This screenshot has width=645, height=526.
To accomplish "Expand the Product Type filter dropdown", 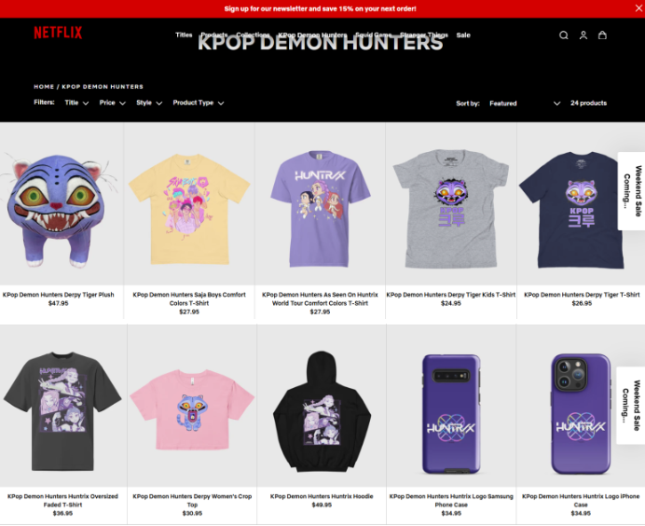I will (199, 103).
